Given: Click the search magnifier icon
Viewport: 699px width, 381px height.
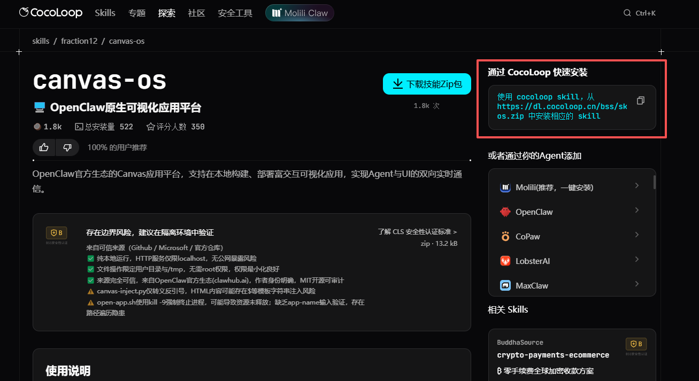Looking at the screenshot, I should (627, 13).
